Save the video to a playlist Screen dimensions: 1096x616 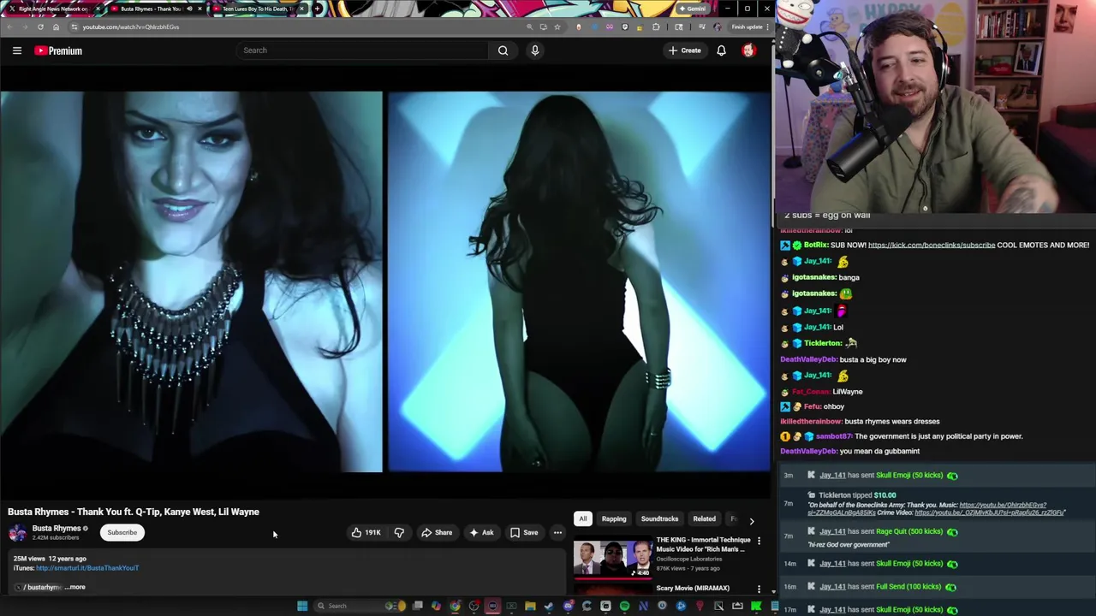click(524, 532)
